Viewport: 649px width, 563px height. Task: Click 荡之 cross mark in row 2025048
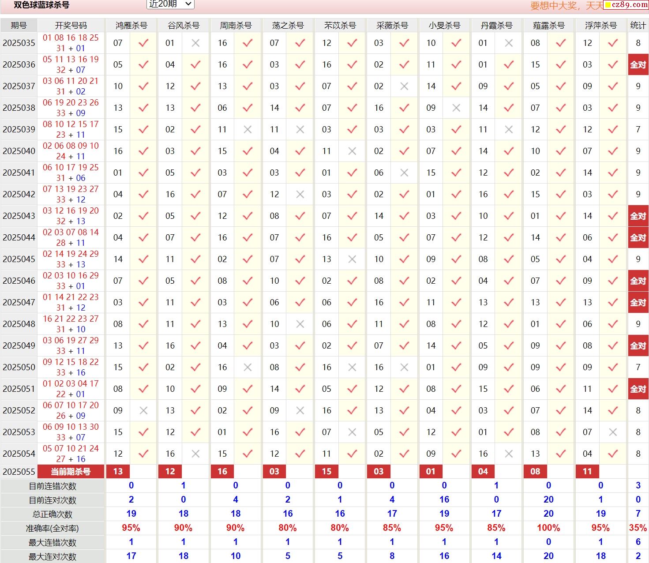[300, 324]
